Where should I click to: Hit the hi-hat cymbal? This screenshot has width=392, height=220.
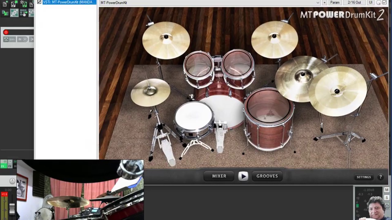(x=150, y=92)
